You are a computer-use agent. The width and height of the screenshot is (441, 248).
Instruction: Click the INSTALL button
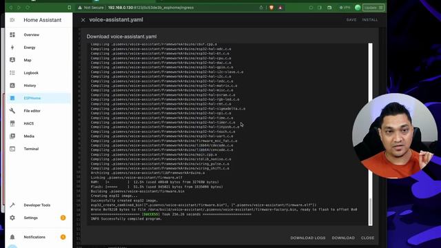370,20
